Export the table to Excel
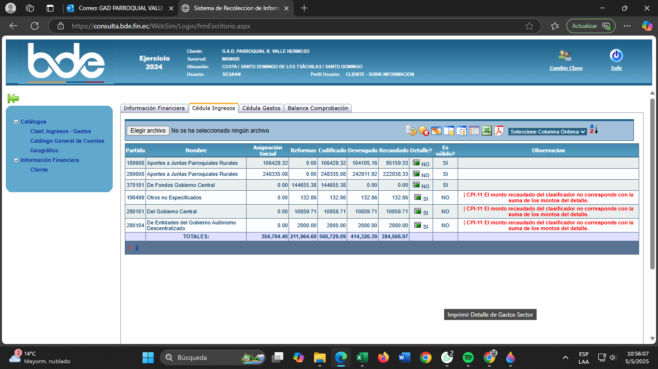 (x=487, y=131)
